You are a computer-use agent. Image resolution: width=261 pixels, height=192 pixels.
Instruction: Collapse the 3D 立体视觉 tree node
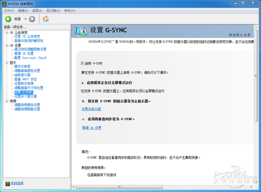pos(7,33)
